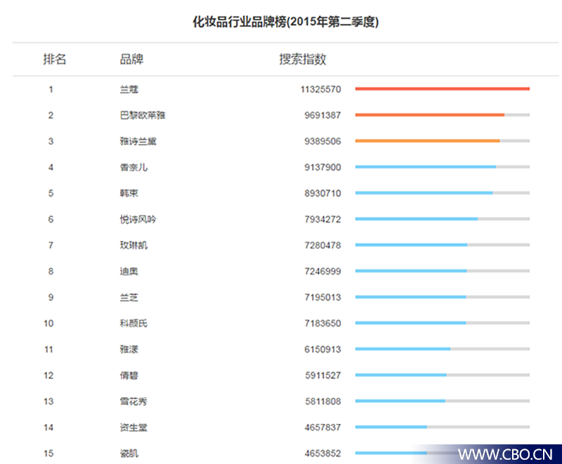Open the 悦诗风吟 brand entry
Image resolution: width=562 pixels, height=464 pixels.
coord(138,220)
